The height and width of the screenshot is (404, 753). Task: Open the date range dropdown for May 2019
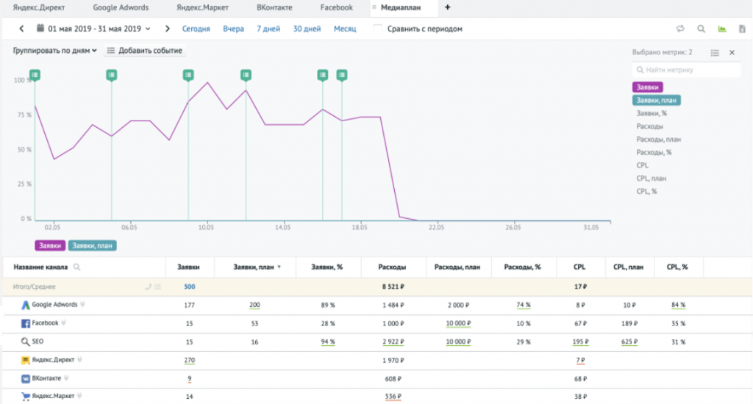point(94,29)
